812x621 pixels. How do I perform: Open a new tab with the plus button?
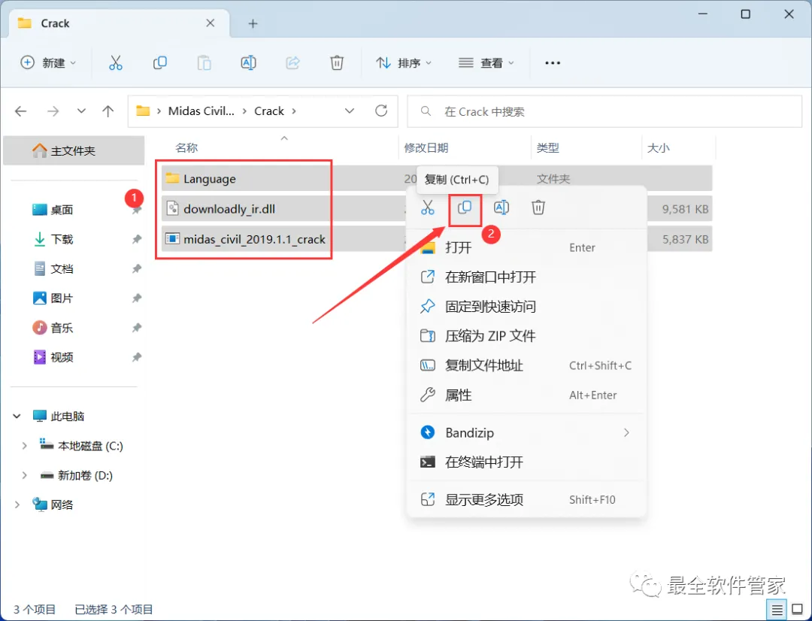click(253, 23)
